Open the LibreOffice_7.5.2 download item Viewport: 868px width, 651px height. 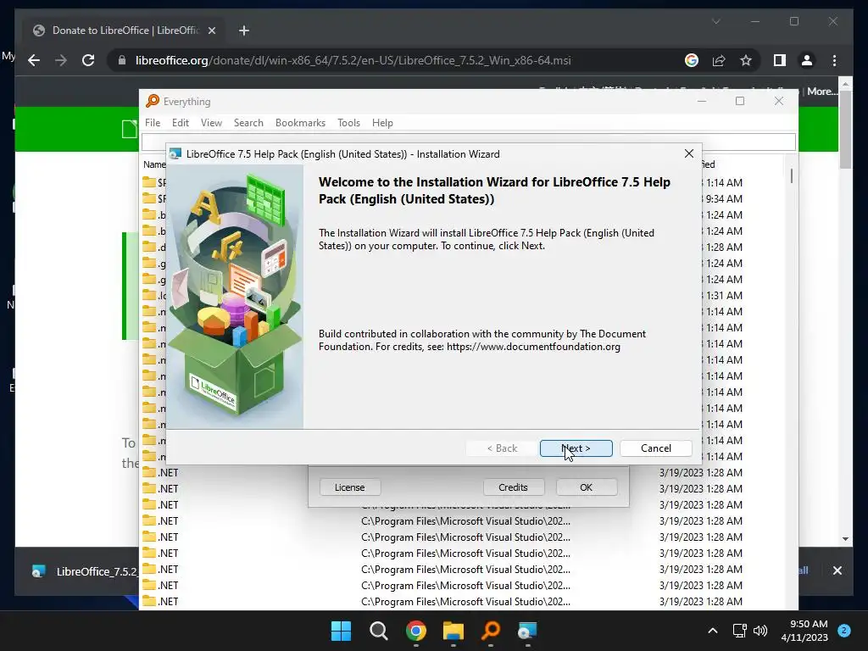click(83, 571)
